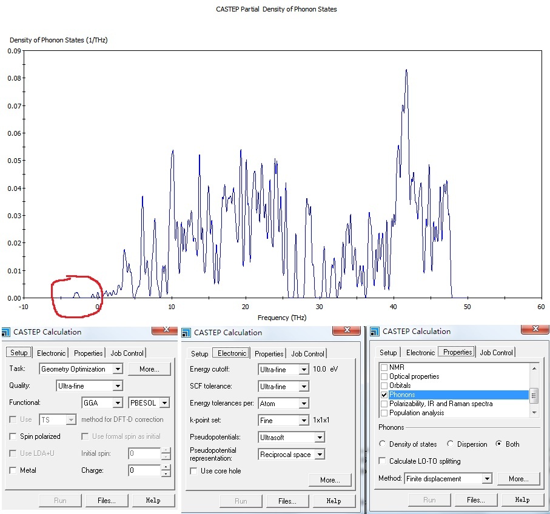550x514 pixels.
Task: Expand the k-point set dropdown set to Fine
Action: [304, 421]
